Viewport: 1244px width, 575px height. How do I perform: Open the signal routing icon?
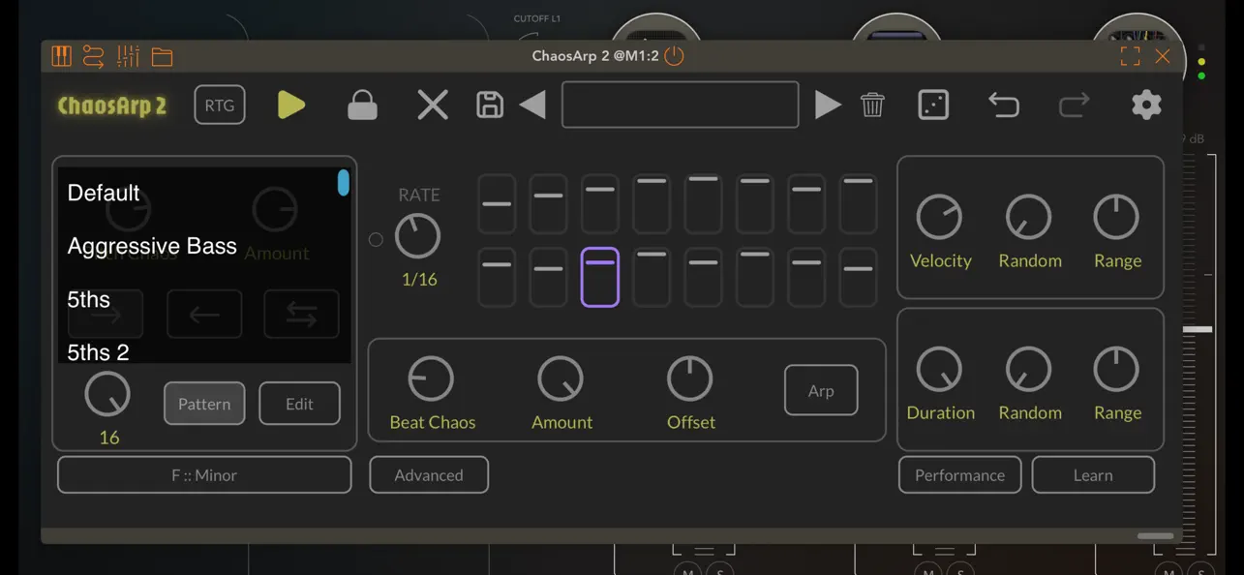point(94,56)
